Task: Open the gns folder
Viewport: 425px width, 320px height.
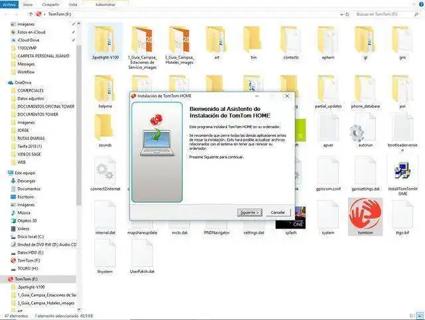Action: pyautogui.click(x=402, y=40)
